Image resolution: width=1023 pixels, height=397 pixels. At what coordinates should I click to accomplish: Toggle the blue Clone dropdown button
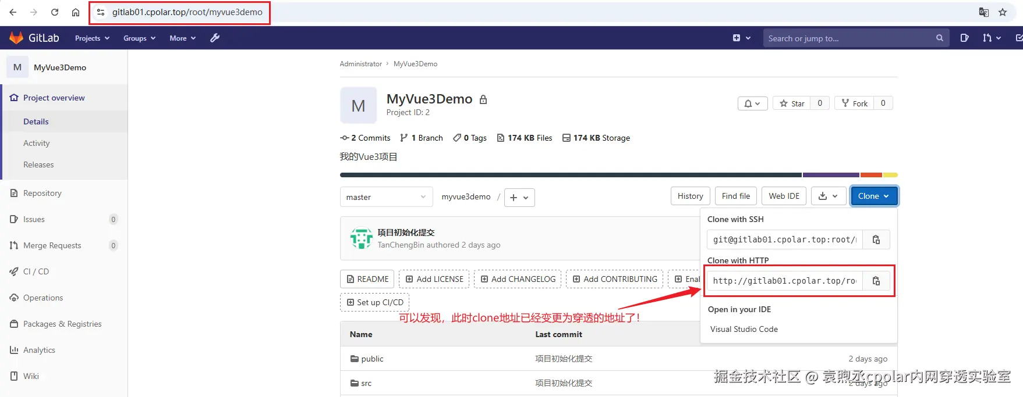pyautogui.click(x=874, y=196)
